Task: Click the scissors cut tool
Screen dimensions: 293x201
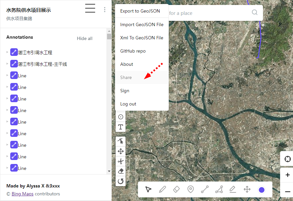Action: tap(121, 161)
